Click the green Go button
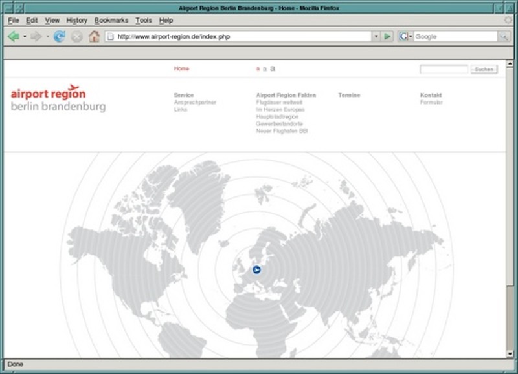The height and width of the screenshot is (374, 518). pos(387,37)
